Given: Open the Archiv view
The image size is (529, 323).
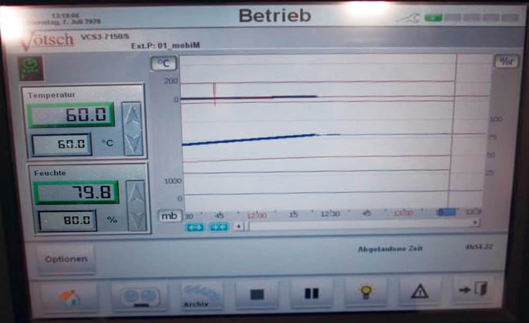Looking at the screenshot, I should 202,296.
